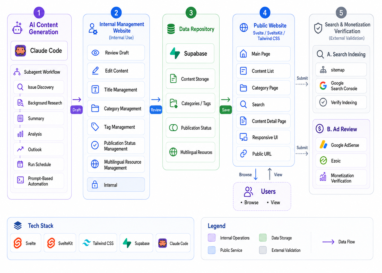The height and width of the screenshot is (273, 382).
Task: Select the Google logo beside Search Console
Action: 323,86
